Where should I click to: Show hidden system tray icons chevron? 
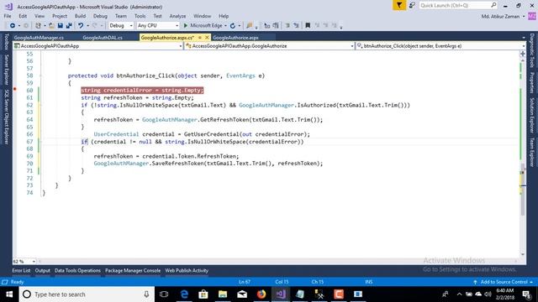(460, 294)
